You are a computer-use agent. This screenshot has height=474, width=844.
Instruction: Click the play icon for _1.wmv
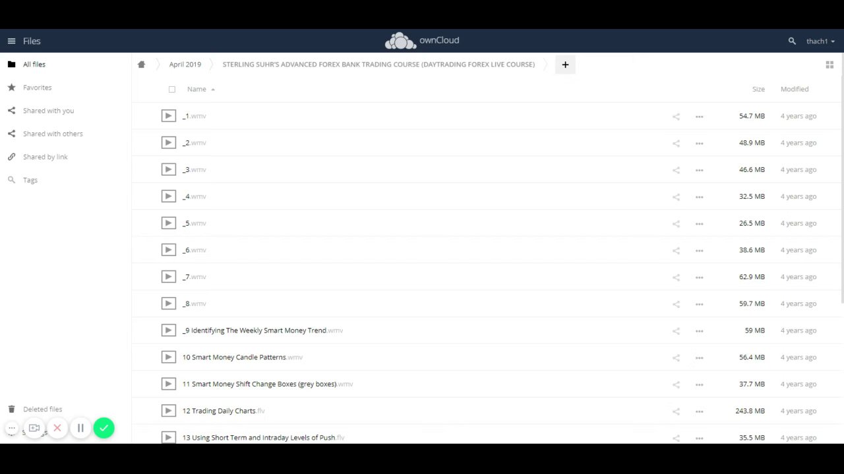point(169,116)
